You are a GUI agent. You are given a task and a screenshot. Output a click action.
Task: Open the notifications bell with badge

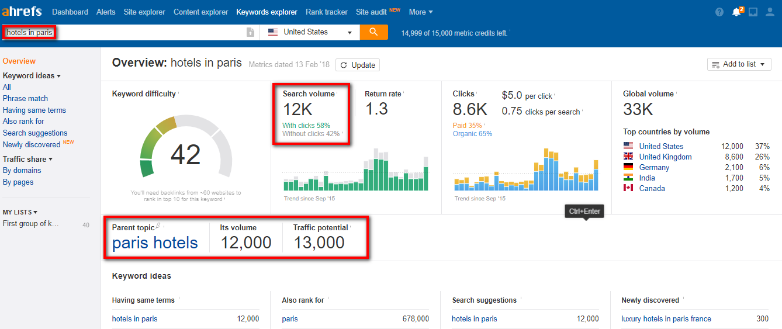click(x=736, y=12)
